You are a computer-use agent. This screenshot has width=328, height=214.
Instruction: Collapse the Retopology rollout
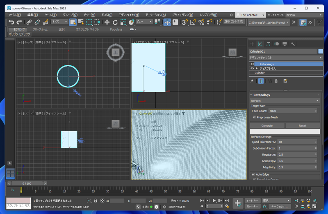tap(251, 95)
